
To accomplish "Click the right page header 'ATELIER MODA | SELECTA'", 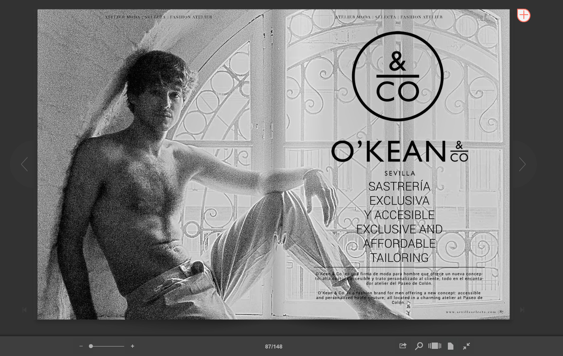I will pyautogui.click(x=366, y=17).
